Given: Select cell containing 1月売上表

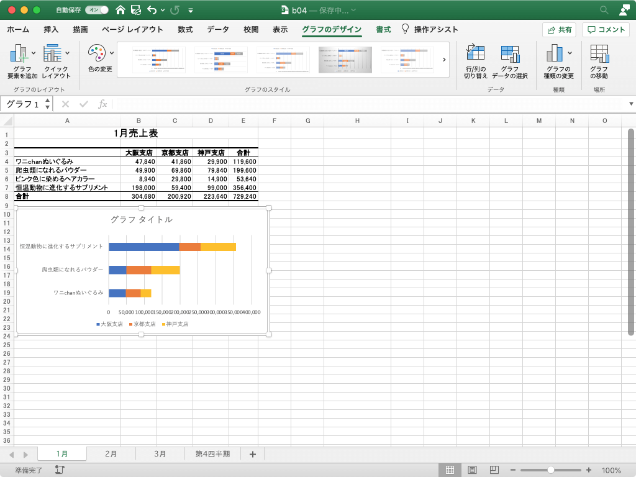Looking at the screenshot, I should pos(136,133).
